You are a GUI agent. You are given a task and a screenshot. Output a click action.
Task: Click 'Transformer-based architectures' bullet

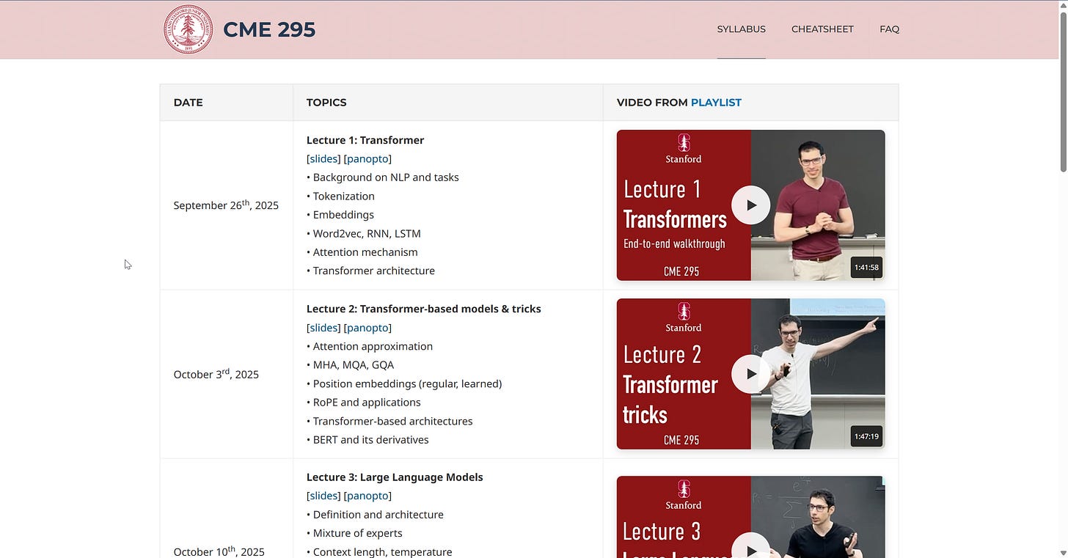click(389, 421)
